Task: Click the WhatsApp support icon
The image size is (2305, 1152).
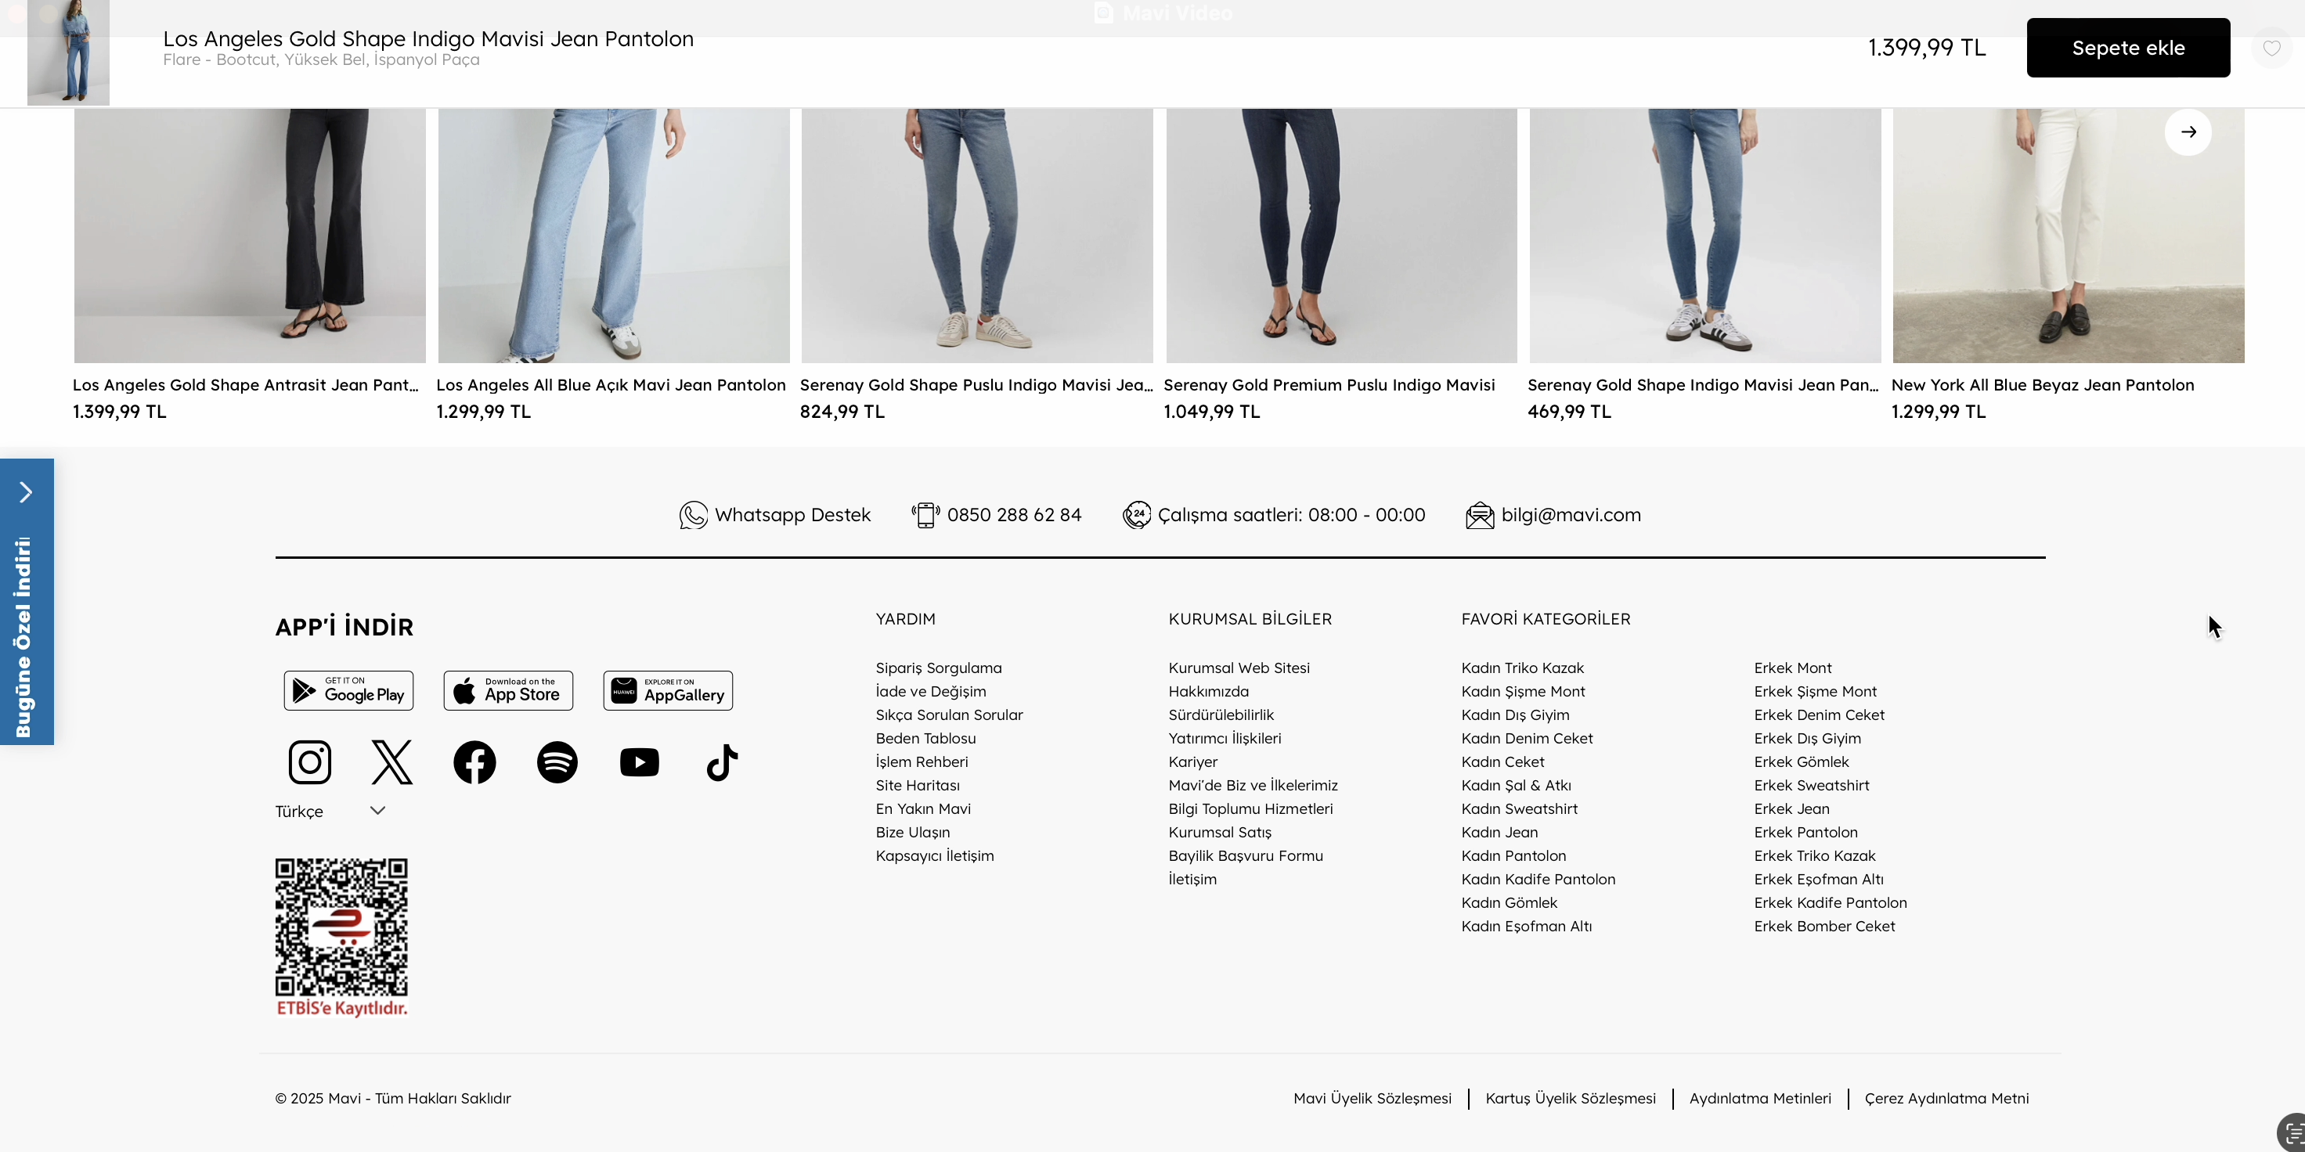Action: pos(693,515)
